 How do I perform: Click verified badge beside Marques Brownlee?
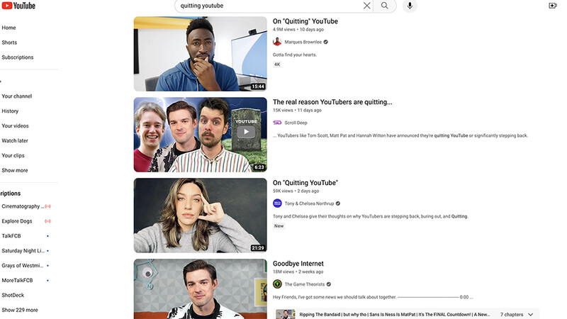pyautogui.click(x=326, y=42)
